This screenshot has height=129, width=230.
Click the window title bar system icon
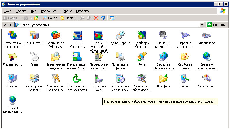click(4, 4)
